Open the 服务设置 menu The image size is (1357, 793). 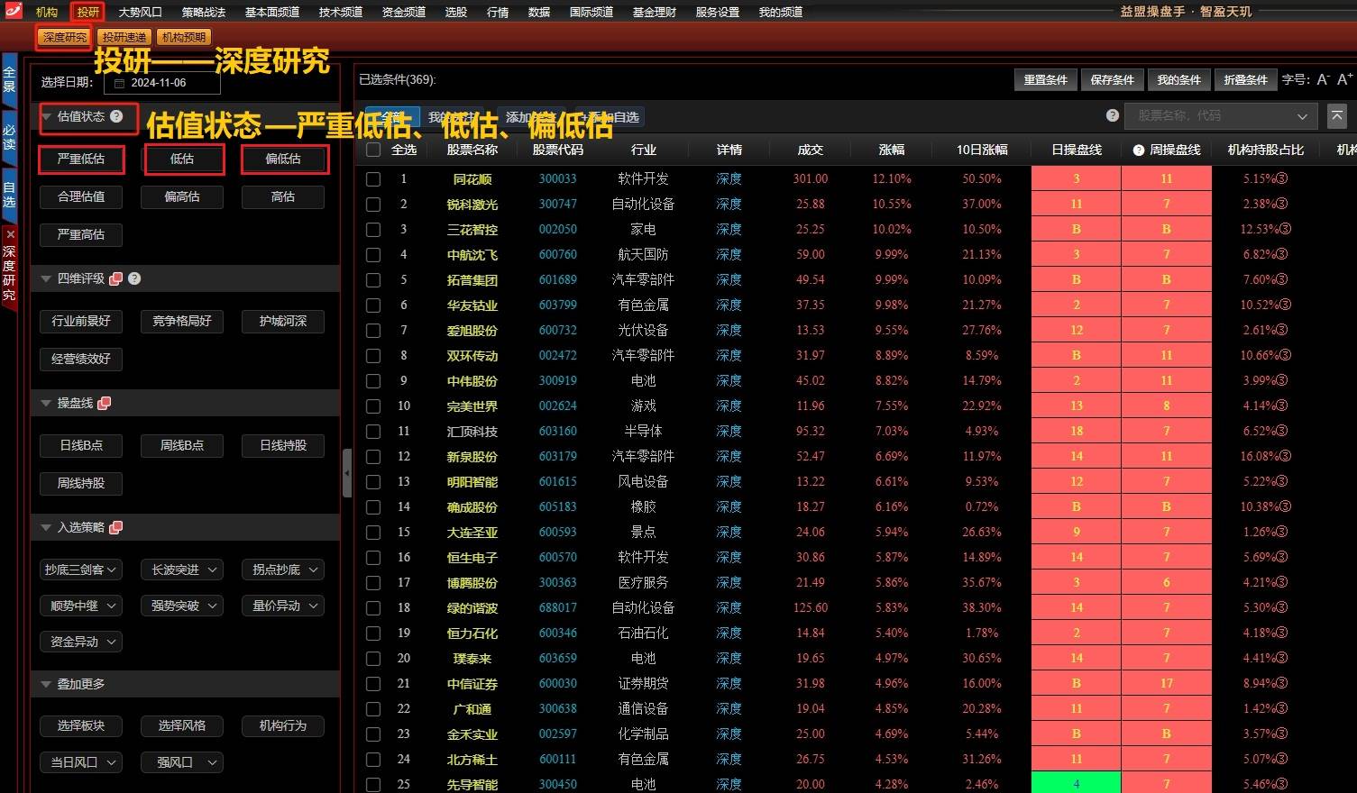(718, 12)
